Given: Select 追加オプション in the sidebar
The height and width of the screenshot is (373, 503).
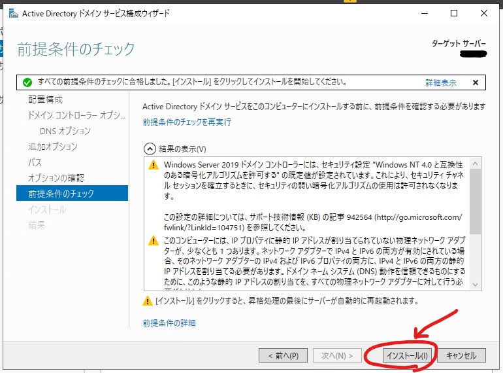Looking at the screenshot, I should point(53,147).
